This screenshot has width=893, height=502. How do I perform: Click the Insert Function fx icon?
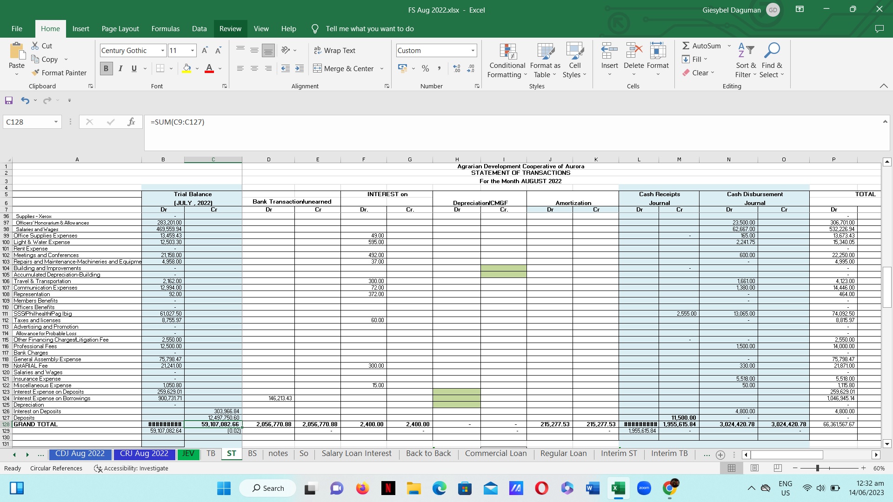click(131, 122)
